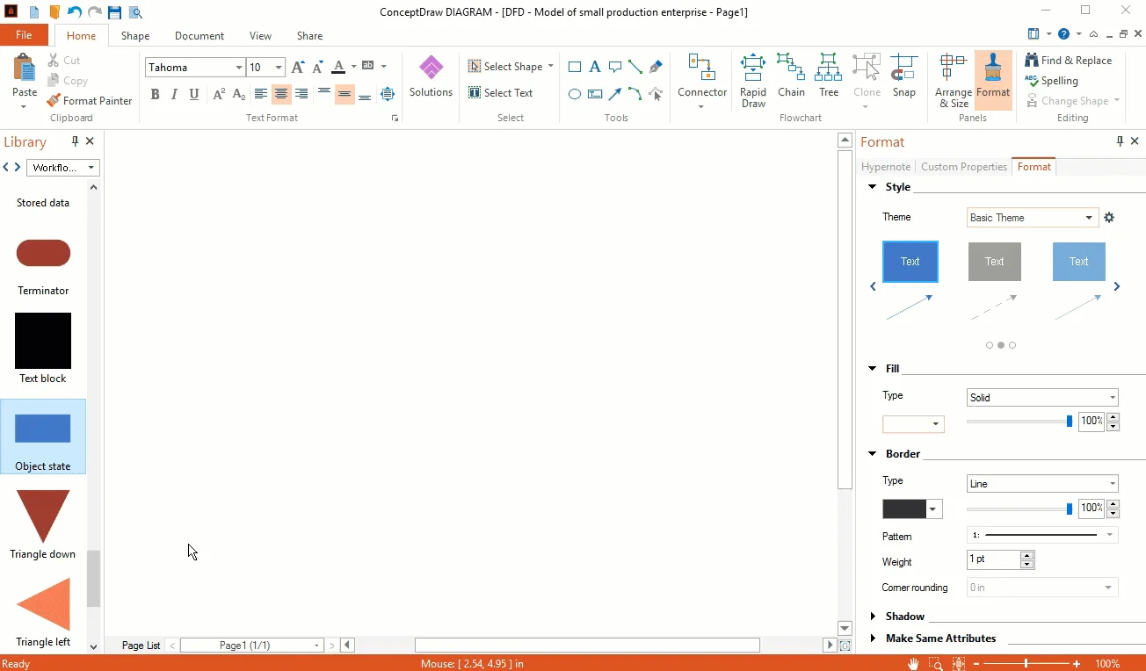This screenshot has height=671, width=1146.
Task: Select the Terminator shape in Library
Action: click(x=43, y=254)
